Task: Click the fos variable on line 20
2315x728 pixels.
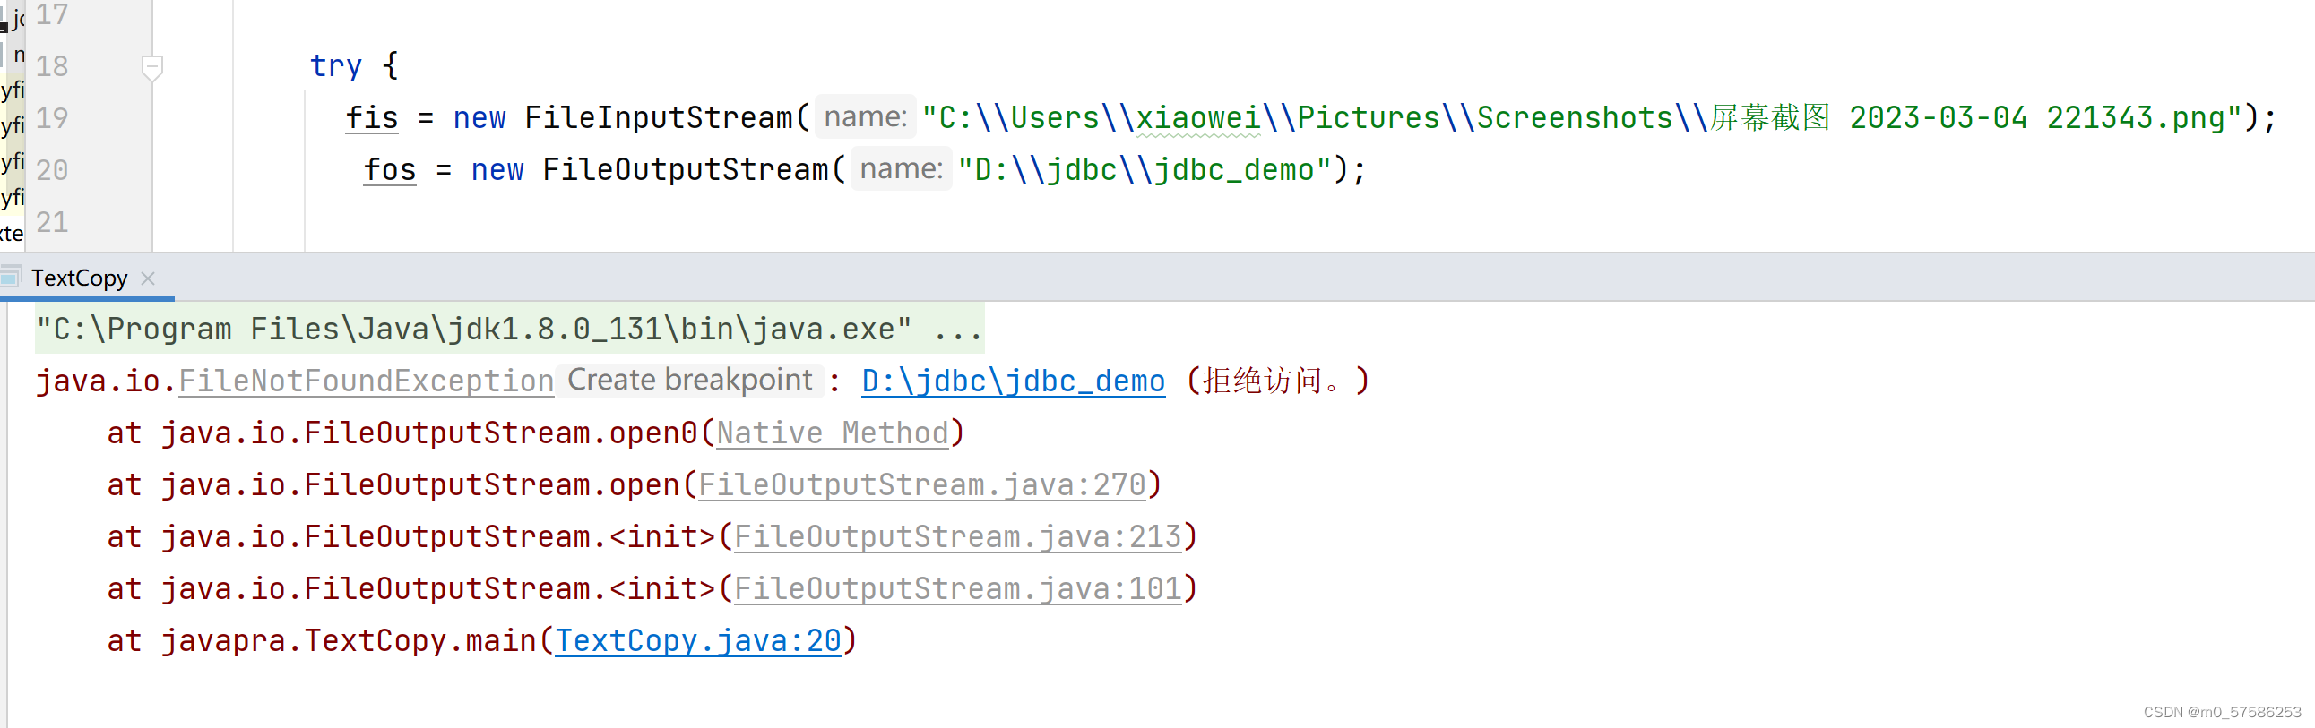Action: coord(390,169)
